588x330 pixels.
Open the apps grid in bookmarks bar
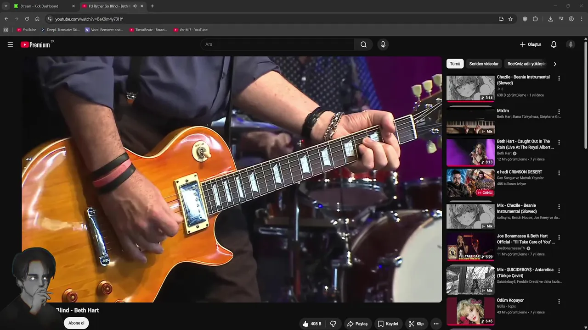(6, 30)
